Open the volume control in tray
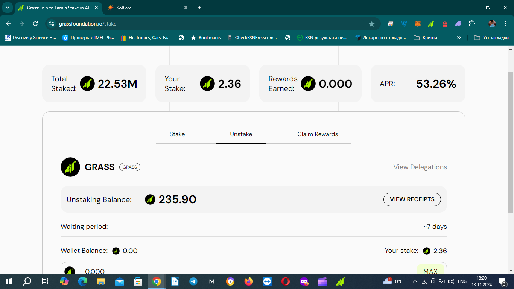This screenshot has width=514, height=289. pos(451,281)
